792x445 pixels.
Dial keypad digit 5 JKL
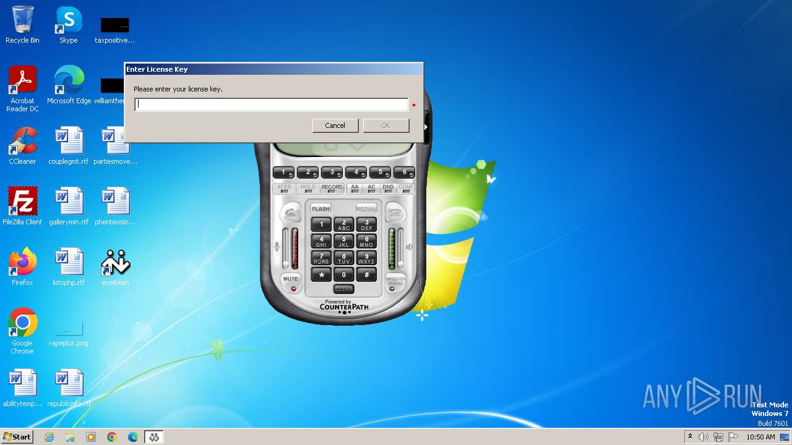click(x=343, y=241)
